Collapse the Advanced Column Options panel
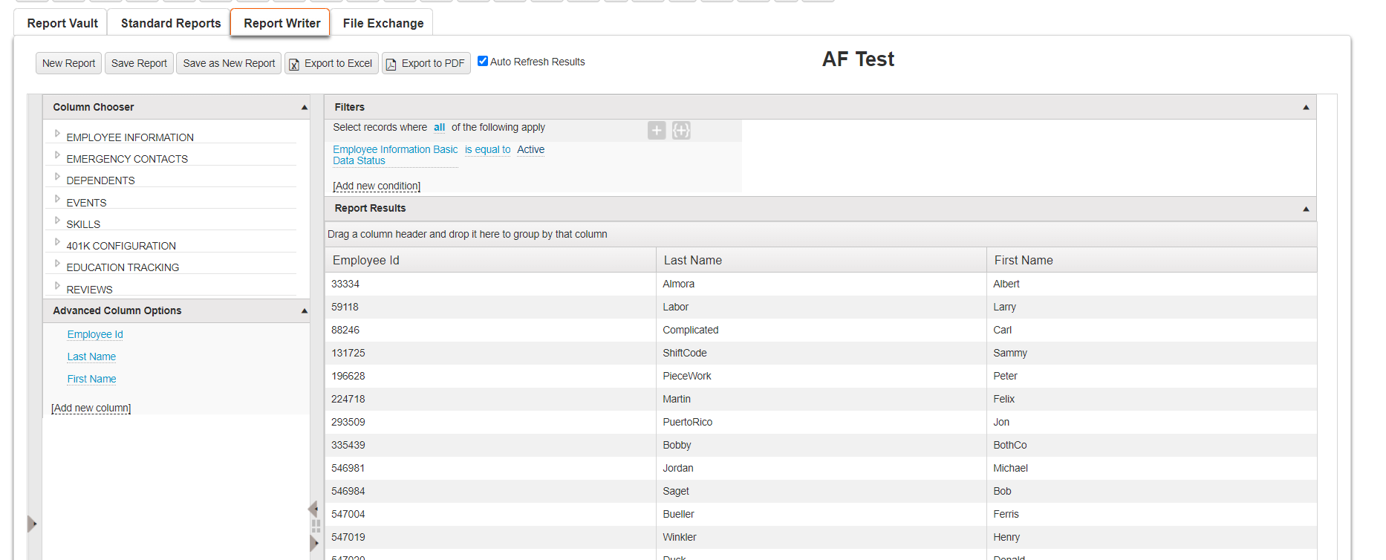The height and width of the screenshot is (560, 1386). point(304,311)
